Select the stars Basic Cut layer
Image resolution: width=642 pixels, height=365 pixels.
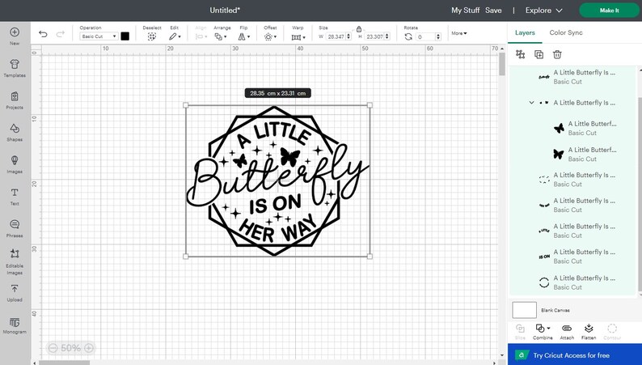pyautogui.click(x=577, y=180)
